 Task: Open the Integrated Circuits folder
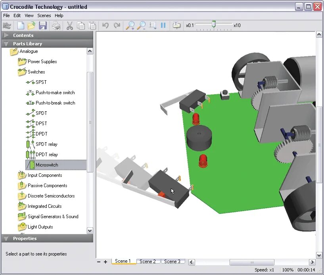(40, 206)
